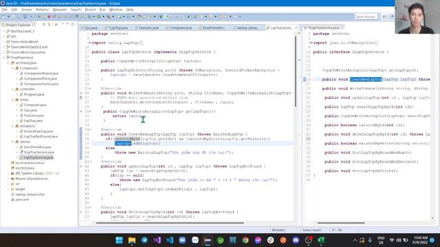Screen dimensions: 440x247
Task: Select Computer.java in the entity package
Action: (x=35, y=105)
